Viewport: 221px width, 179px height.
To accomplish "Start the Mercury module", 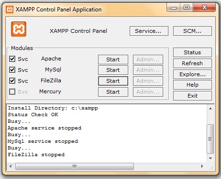I will (113, 92).
